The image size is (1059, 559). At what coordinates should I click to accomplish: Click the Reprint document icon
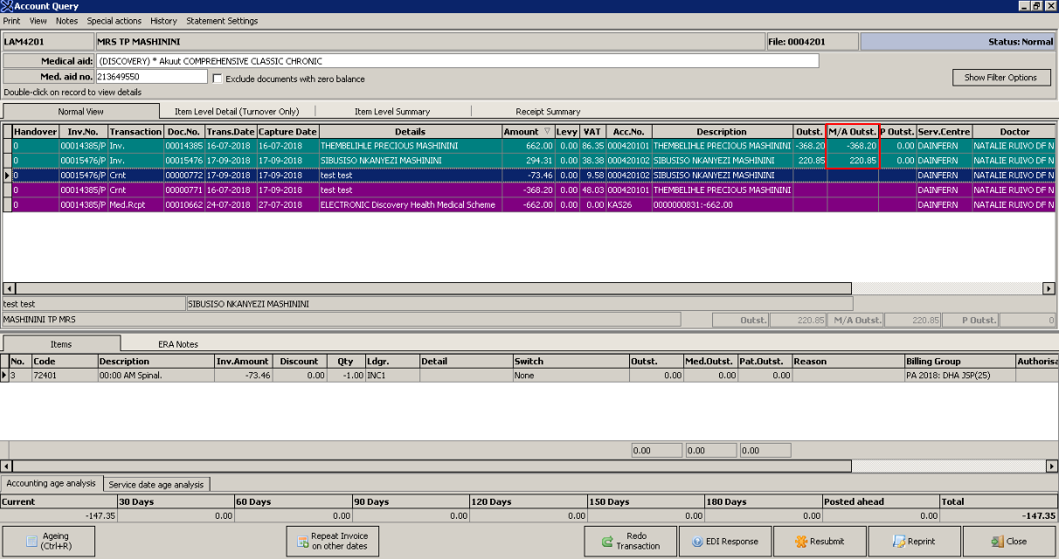[899, 542]
